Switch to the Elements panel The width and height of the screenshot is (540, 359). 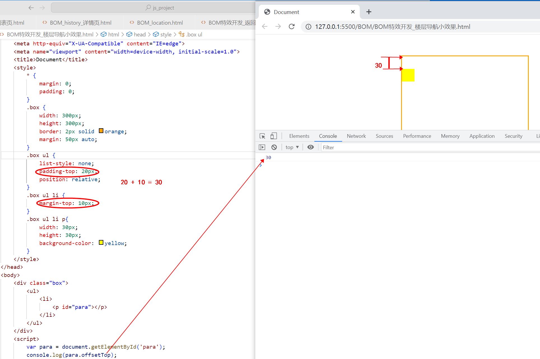[299, 136]
